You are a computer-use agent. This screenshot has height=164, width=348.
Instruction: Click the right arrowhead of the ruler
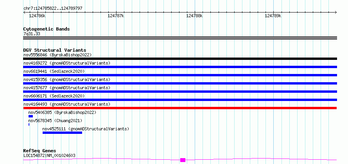click(x=335, y=12)
